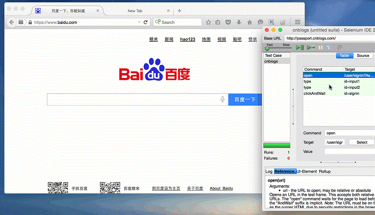This screenshot has width=375, height=215.
Task: Open the Reference tab
Action: click(285, 171)
